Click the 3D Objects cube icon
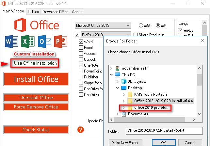210x146 pixels. [x=124, y=81]
